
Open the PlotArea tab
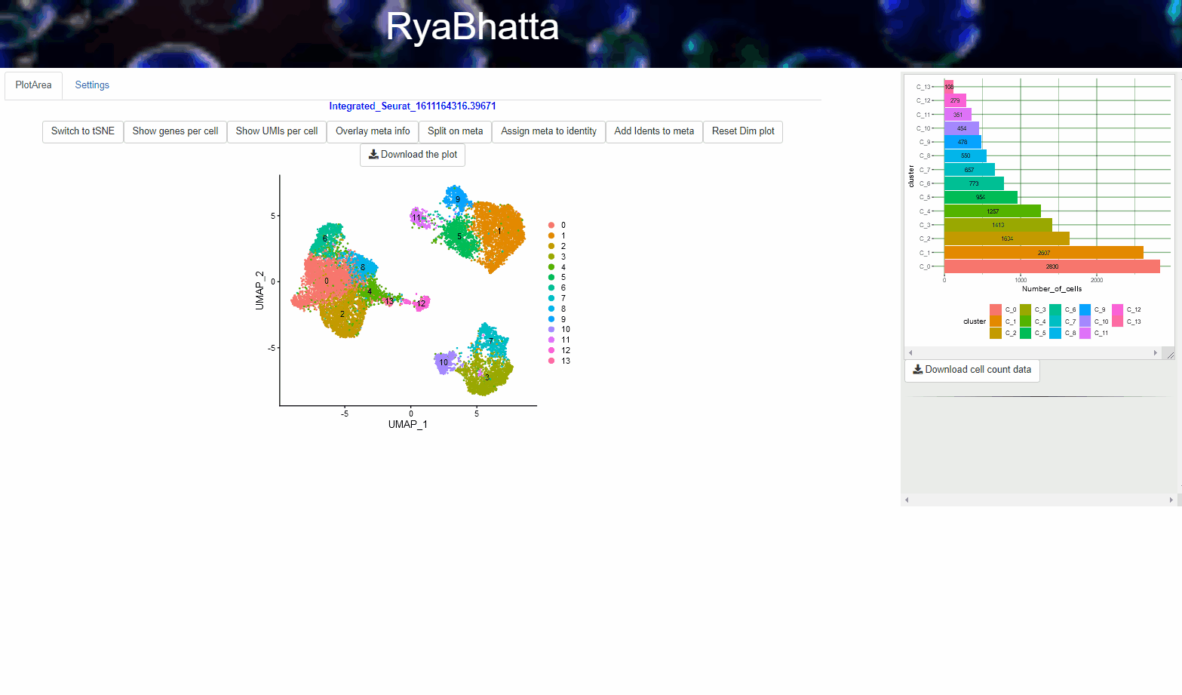(33, 85)
